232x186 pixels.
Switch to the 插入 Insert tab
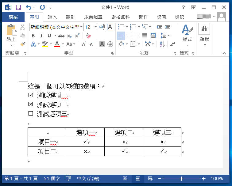(52, 17)
